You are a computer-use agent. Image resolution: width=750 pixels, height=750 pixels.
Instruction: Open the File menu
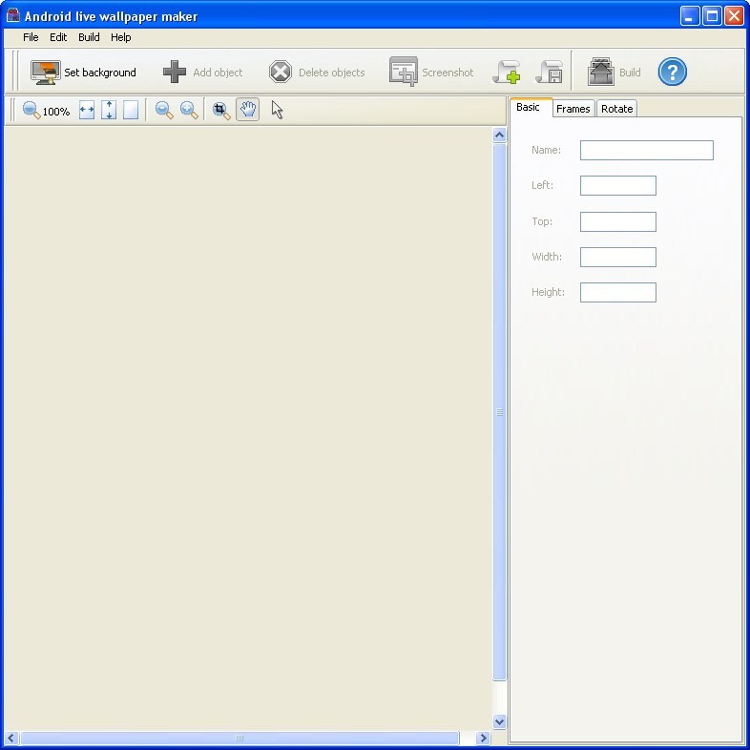point(31,37)
